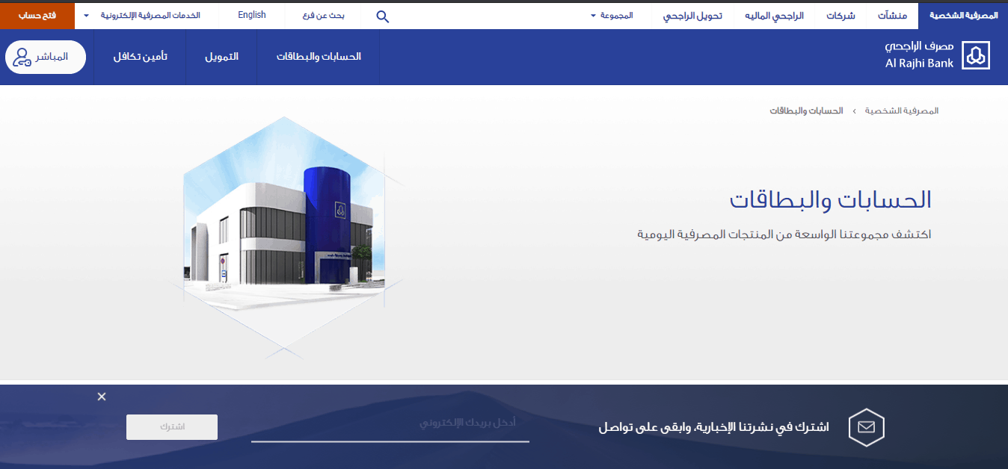
Task: Open the المباشر online banking button
Action: (46, 57)
